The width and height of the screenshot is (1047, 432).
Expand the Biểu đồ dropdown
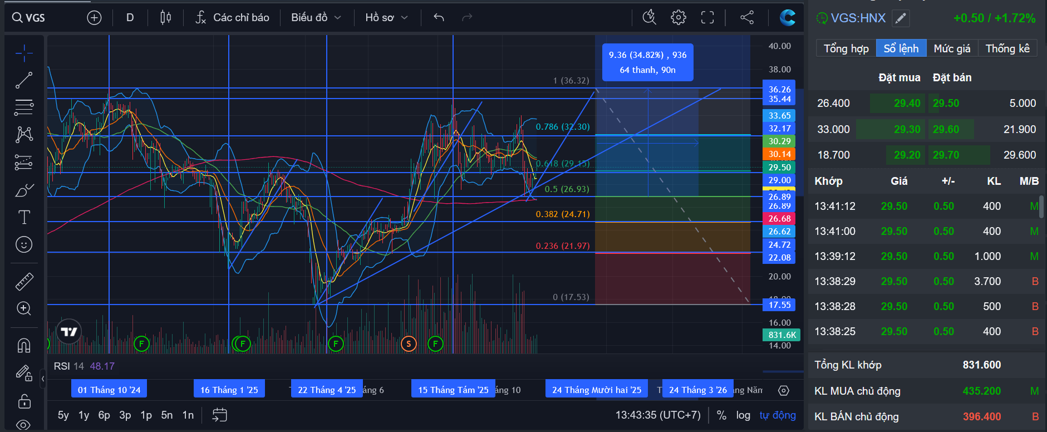[x=316, y=18]
